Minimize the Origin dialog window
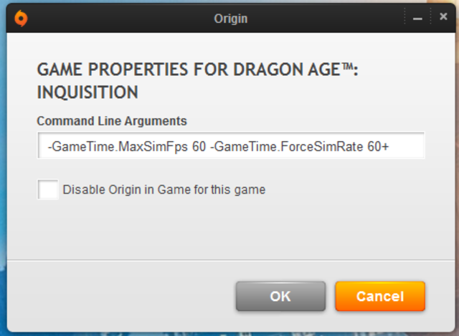Viewport: 459px width, 336px height. coord(418,18)
